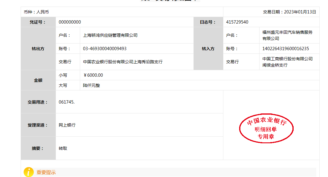328x177 pixels.
Task: Select the transaction purpose value 061745.
Action: [67, 102]
